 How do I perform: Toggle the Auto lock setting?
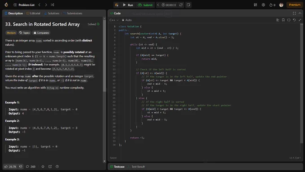[x=127, y=20]
